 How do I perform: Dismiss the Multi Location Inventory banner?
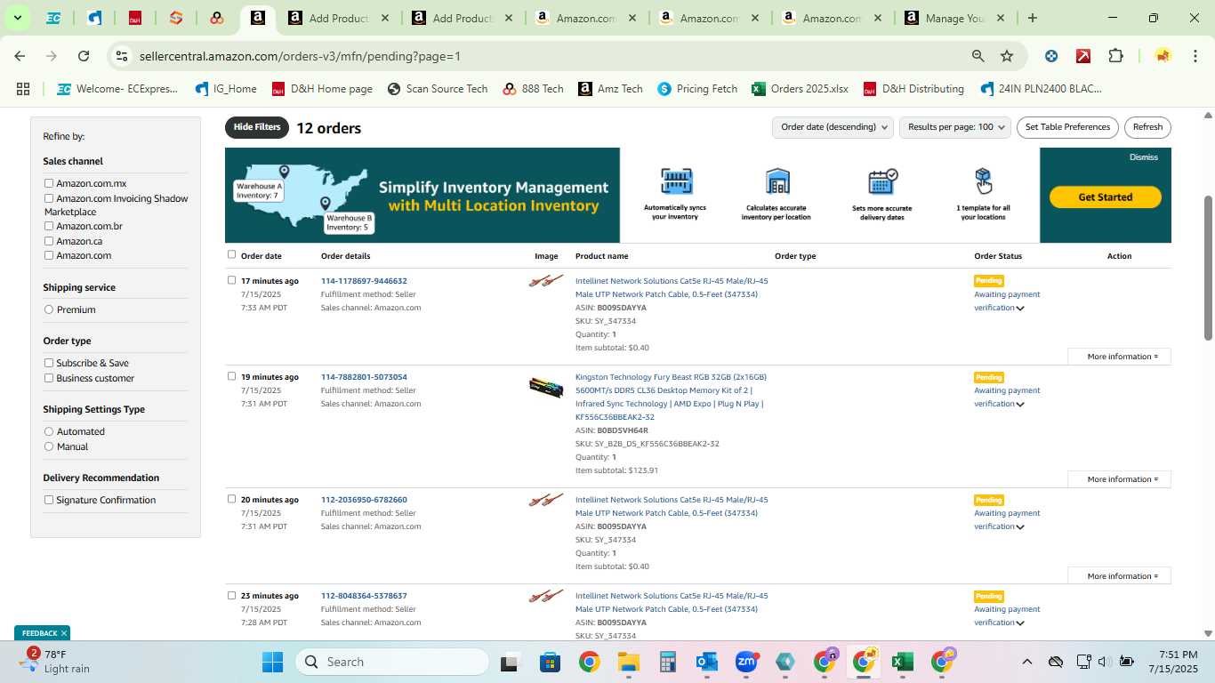1144,157
